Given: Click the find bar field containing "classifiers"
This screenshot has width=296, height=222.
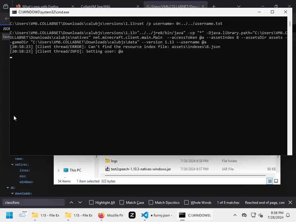Looking at the screenshot, I should 34,203.
